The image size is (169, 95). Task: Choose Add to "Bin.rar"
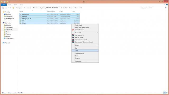85,38
